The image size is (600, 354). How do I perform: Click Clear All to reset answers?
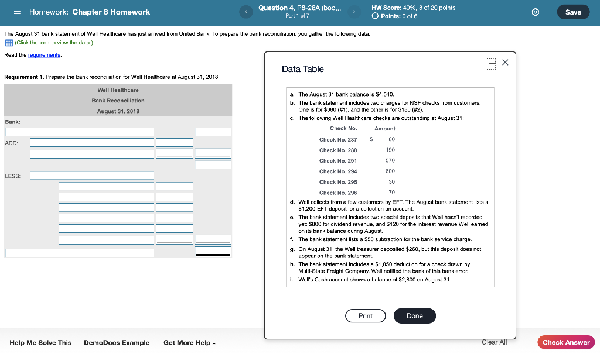[494, 342]
